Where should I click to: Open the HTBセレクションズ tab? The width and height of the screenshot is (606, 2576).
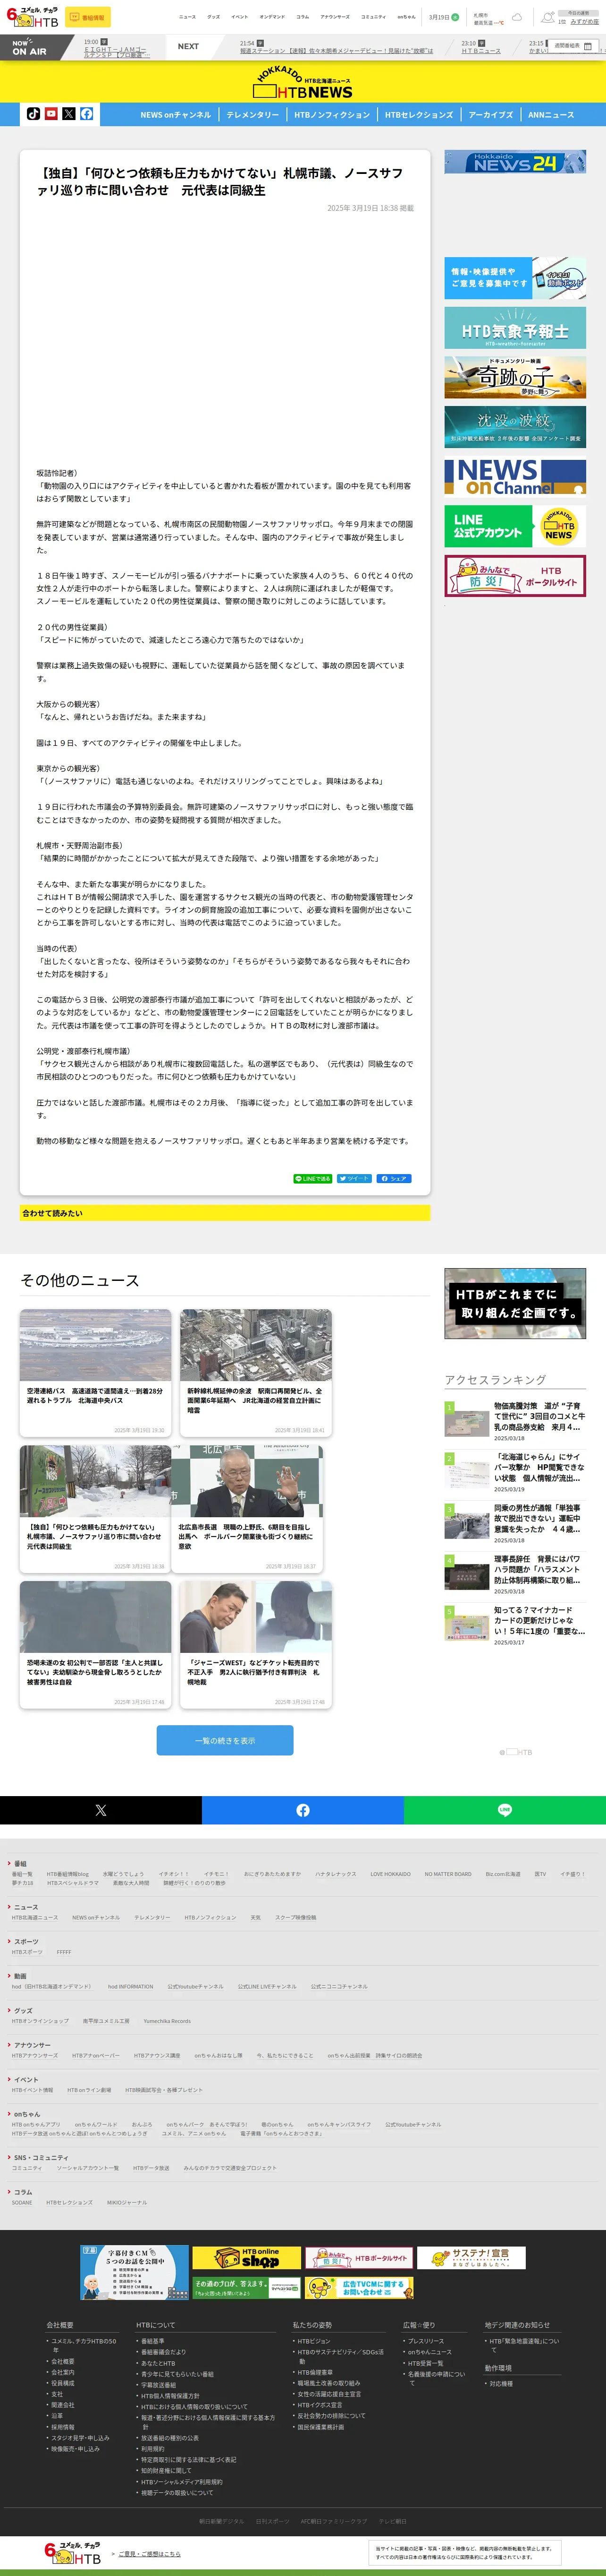point(419,115)
